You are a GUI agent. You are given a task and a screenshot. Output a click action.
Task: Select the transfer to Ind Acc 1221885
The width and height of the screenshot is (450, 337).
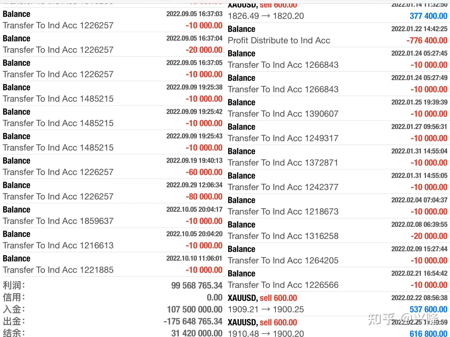click(x=58, y=270)
